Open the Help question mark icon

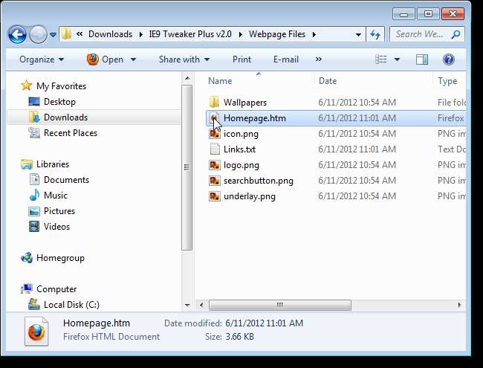[448, 59]
